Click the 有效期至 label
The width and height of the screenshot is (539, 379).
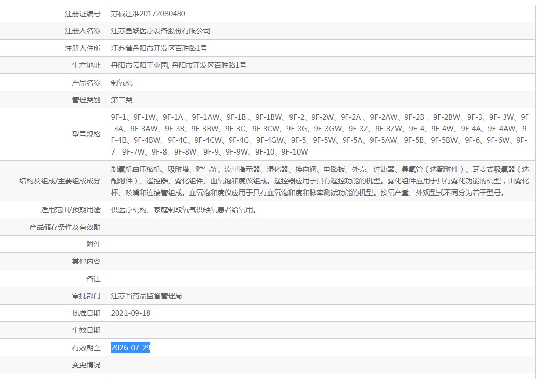(x=86, y=347)
